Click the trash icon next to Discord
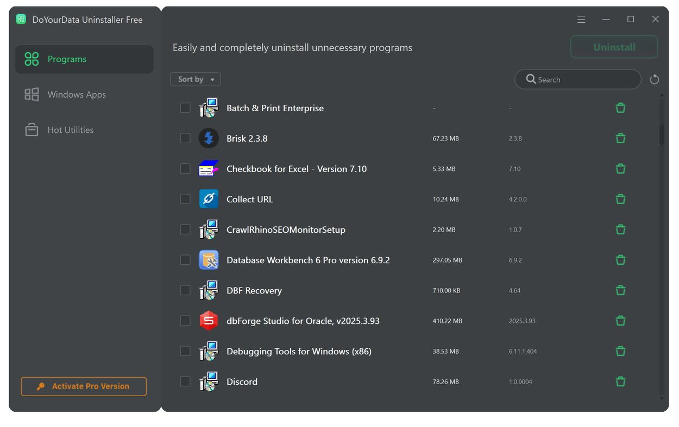This screenshot has width=679, height=427. tap(620, 381)
